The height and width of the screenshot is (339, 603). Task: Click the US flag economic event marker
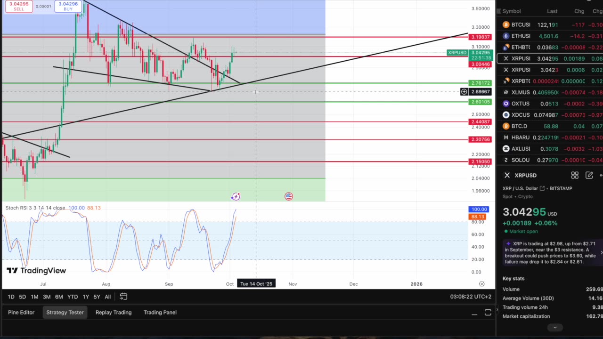click(289, 196)
